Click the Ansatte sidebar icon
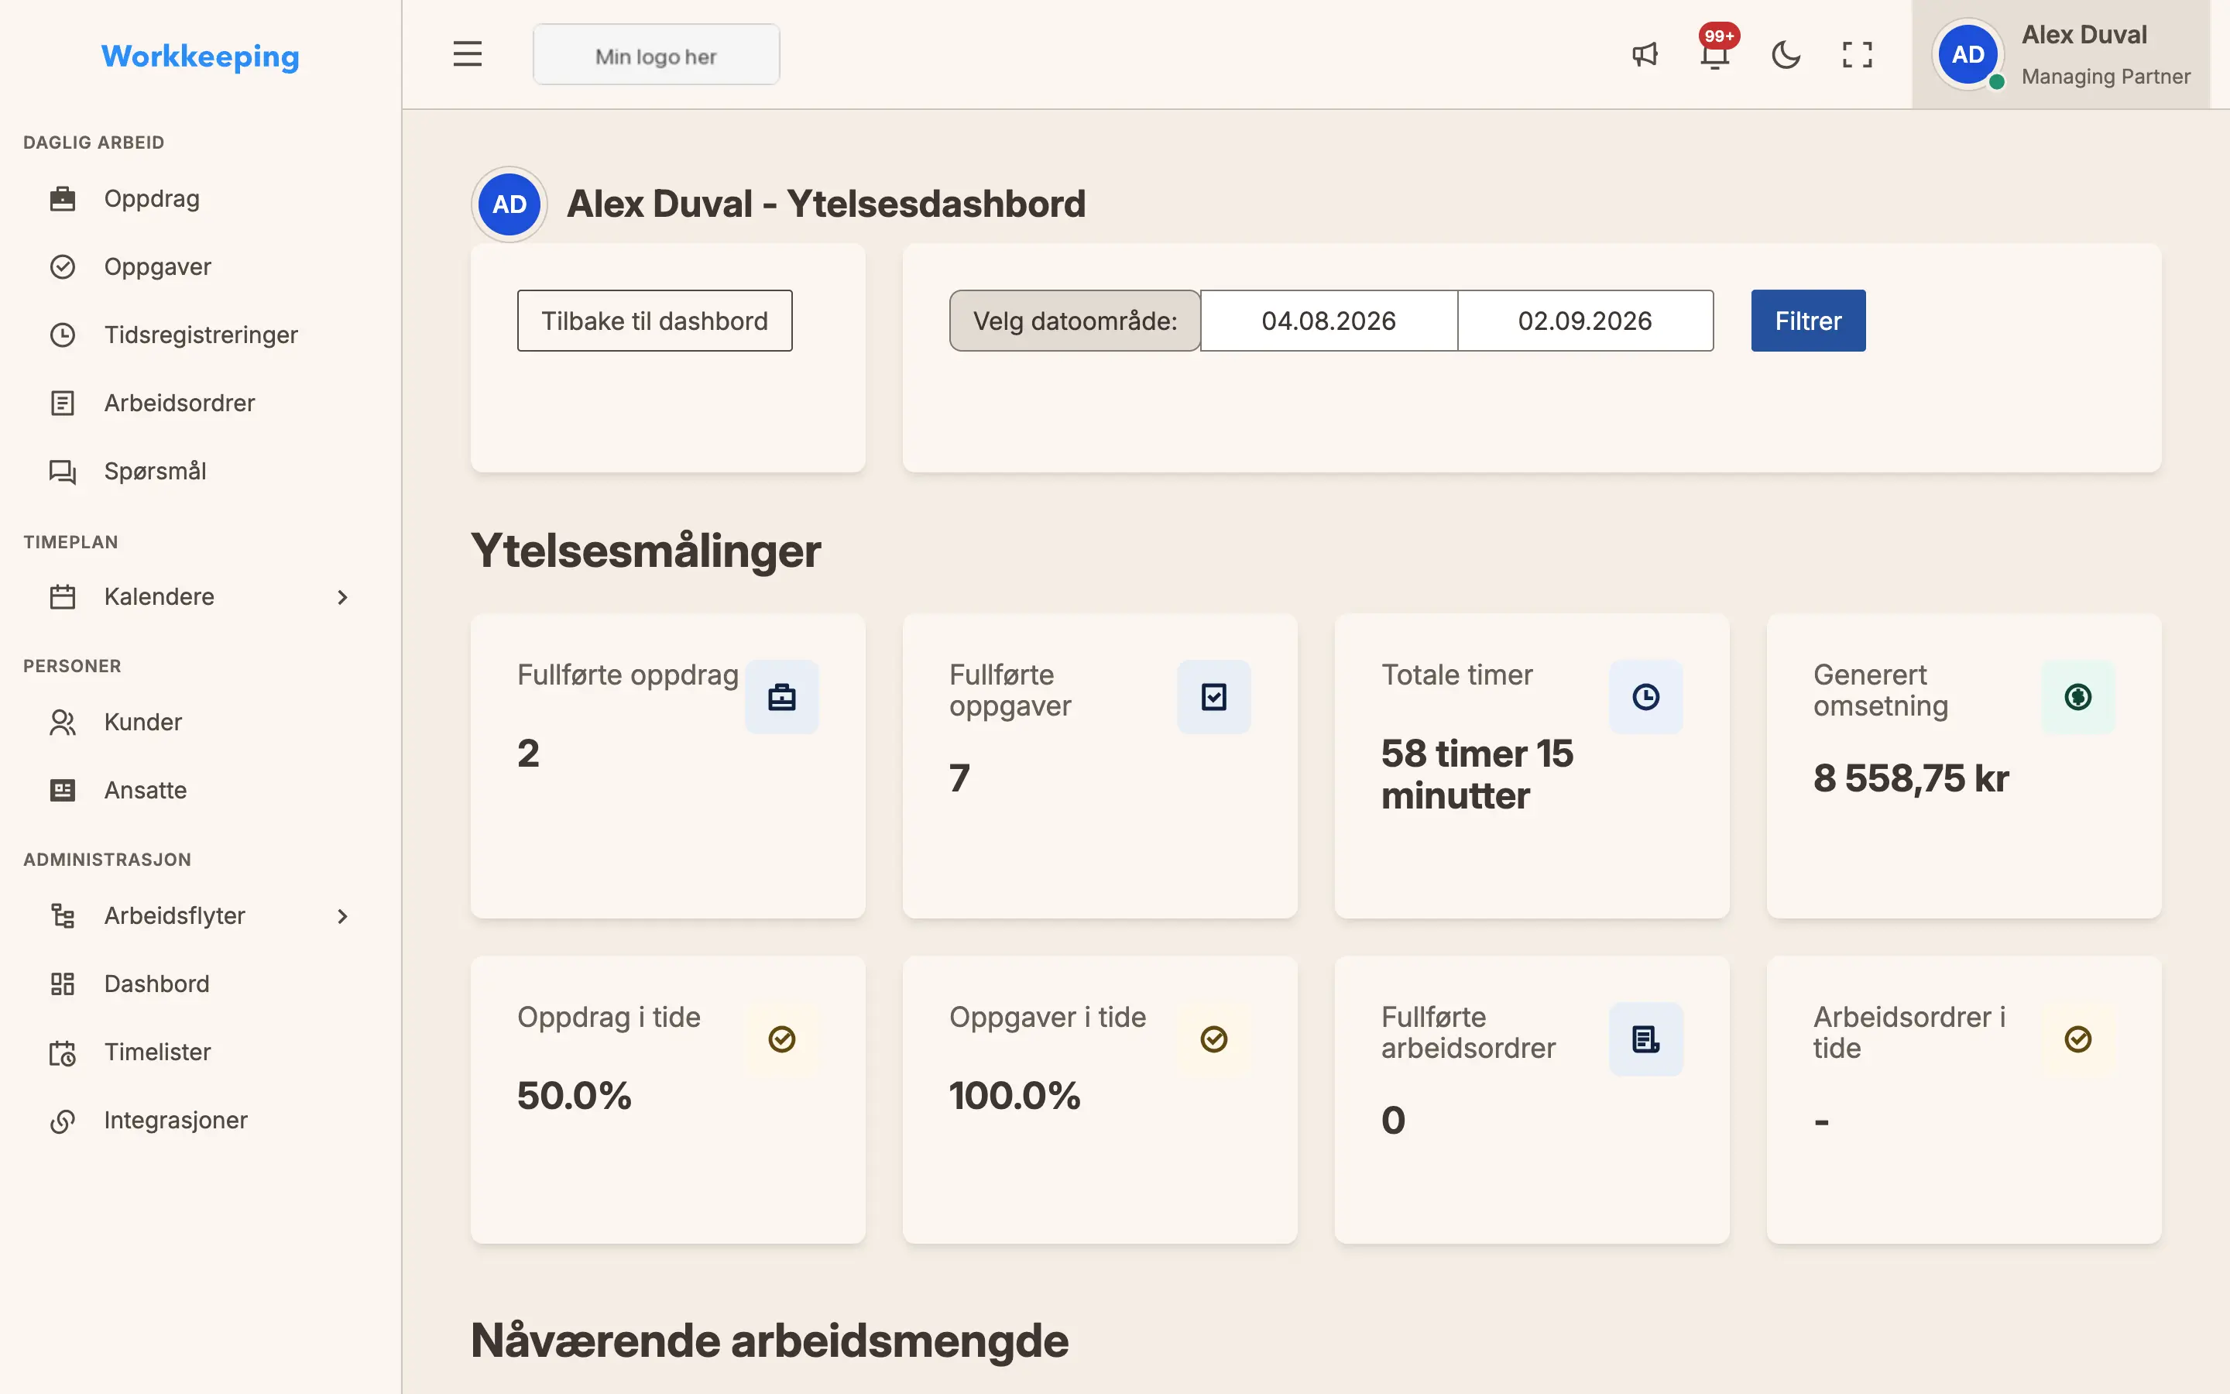 63,790
